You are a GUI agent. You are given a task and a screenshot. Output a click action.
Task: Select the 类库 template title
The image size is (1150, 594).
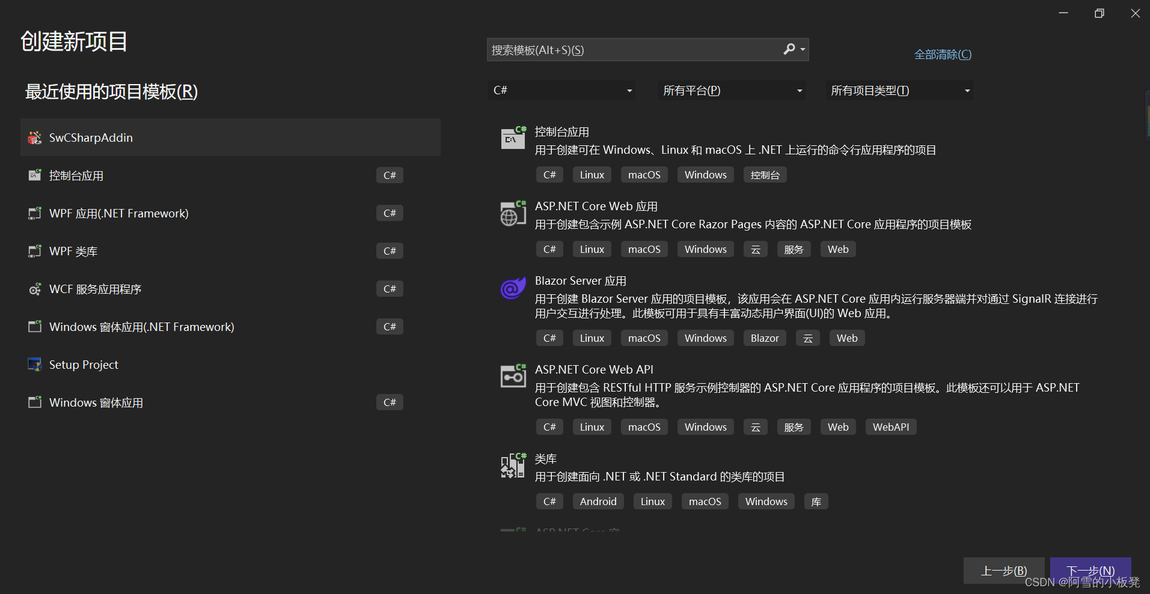tap(546, 459)
